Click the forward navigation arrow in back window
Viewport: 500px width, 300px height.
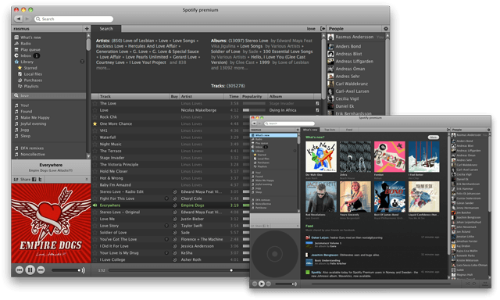27,19
